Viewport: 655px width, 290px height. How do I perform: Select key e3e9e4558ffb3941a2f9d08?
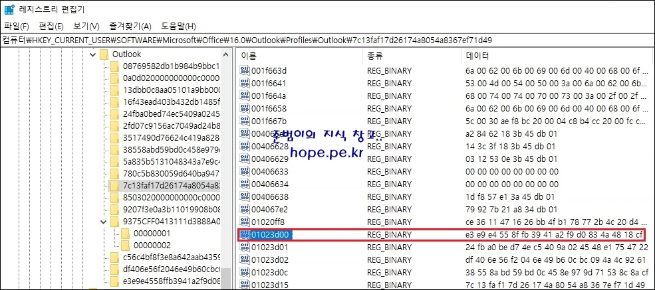pos(172,281)
